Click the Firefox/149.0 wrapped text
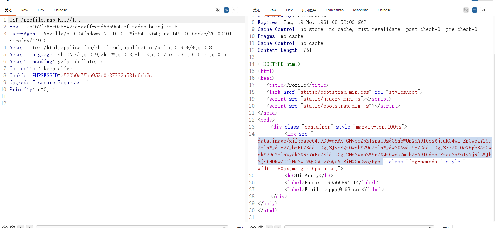This screenshot has height=228, width=495. coord(28,41)
